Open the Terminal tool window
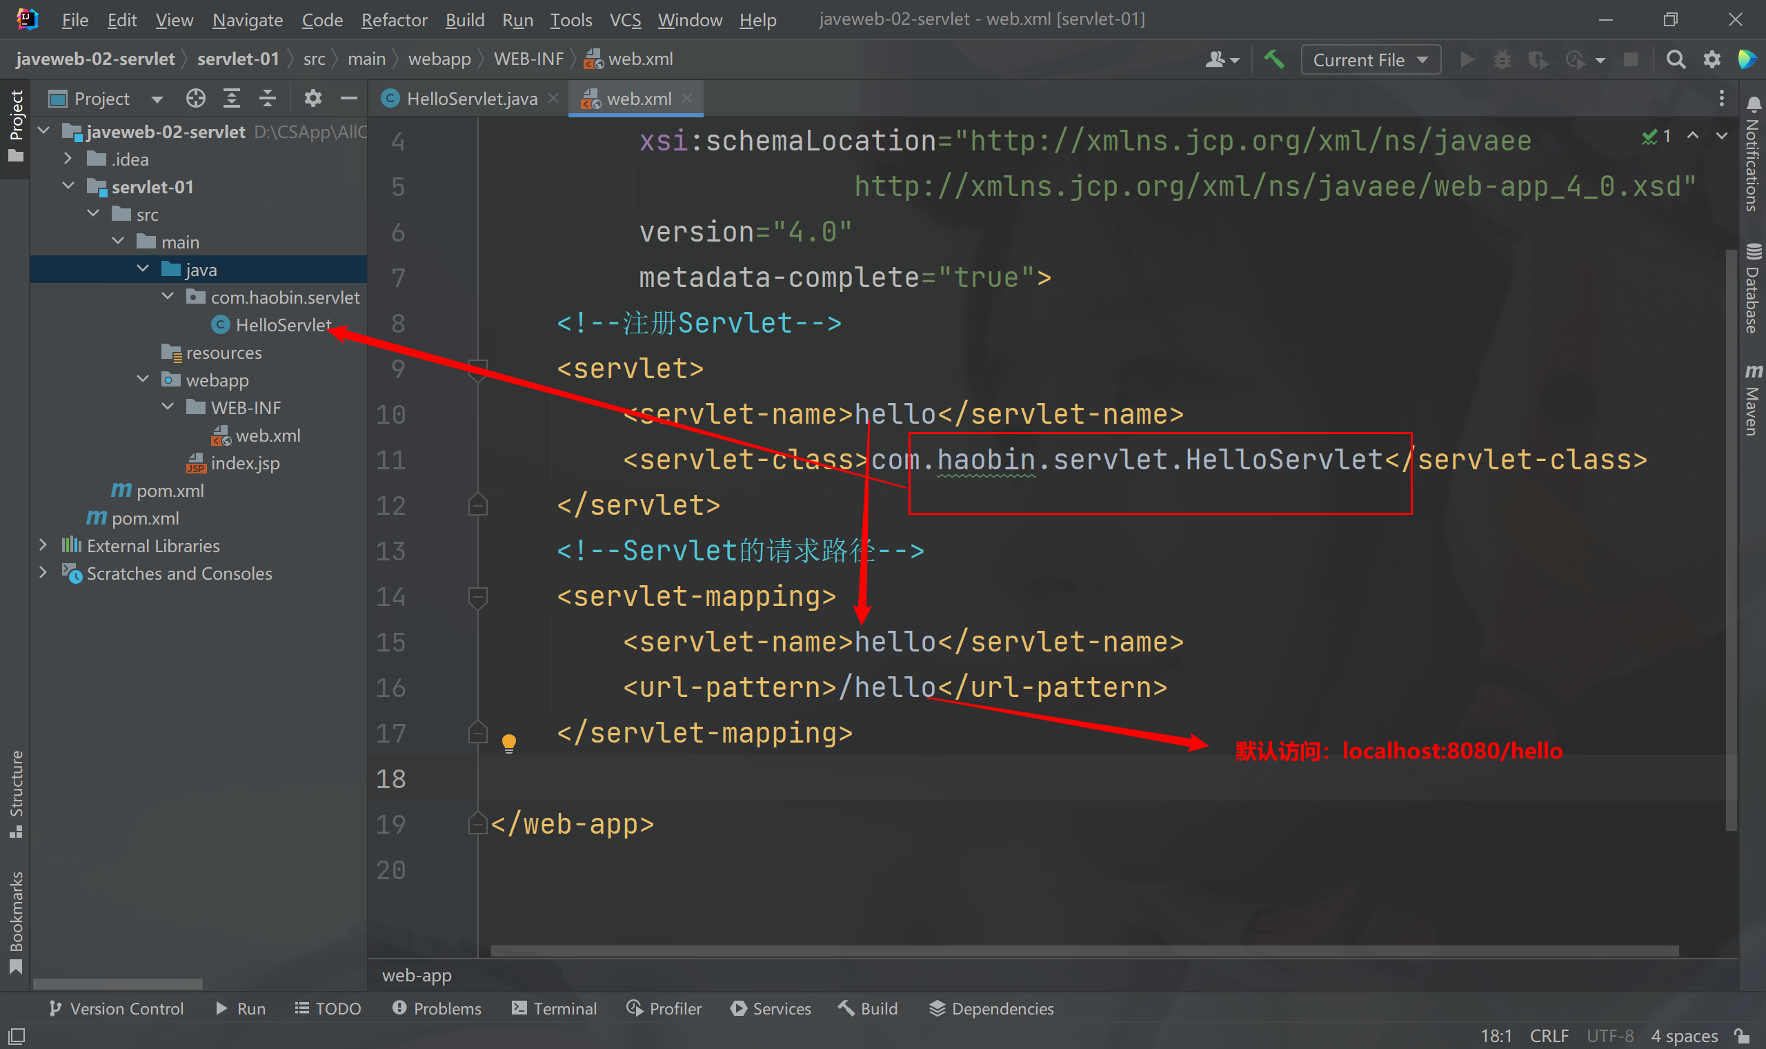The width and height of the screenshot is (1766, 1049). pos(555,1008)
